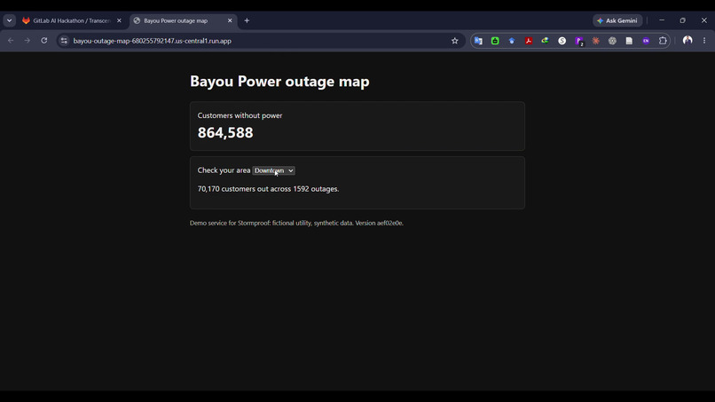Open the Adobe Acrobat extension
The height and width of the screenshot is (402, 715).
[x=529, y=41]
